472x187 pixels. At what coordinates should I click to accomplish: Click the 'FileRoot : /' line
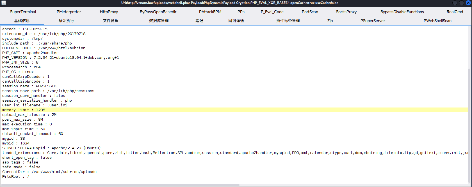(x=16, y=177)
